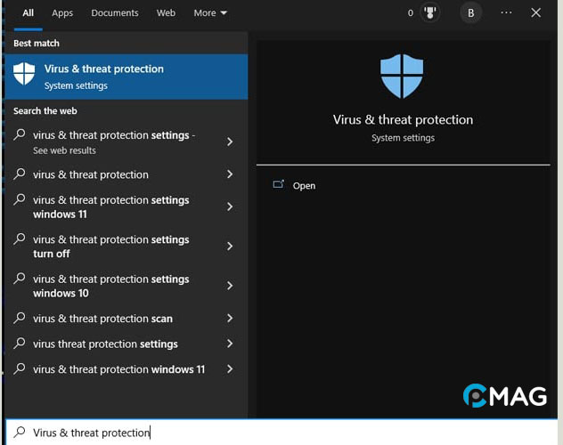
Task: Open Virus & threat protection via Open link
Action: [304, 186]
